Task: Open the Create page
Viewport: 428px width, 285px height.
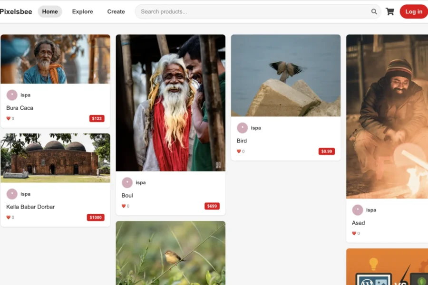Action: pyautogui.click(x=116, y=11)
